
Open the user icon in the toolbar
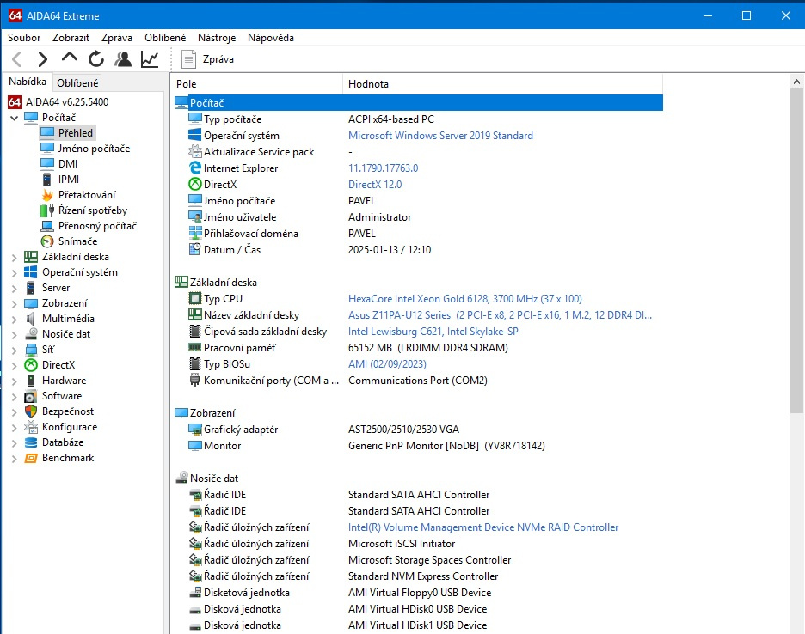[123, 59]
